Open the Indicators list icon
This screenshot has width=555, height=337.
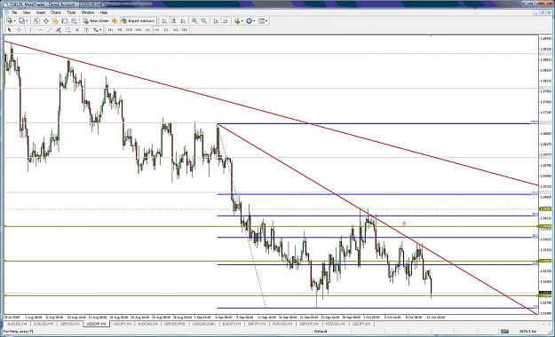[x=237, y=21]
